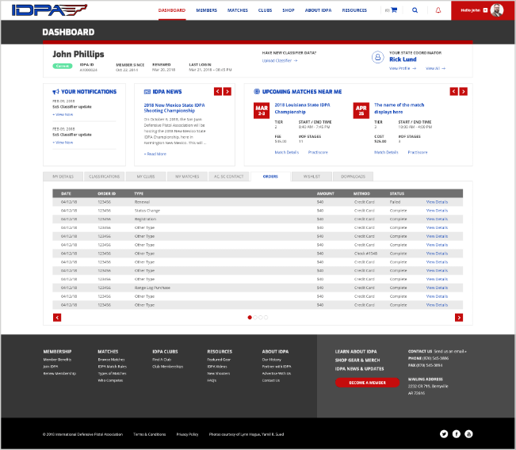This screenshot has width=516, height=450.
Task: Go to previous orders page arrow
Action: [x=57, y=317]
